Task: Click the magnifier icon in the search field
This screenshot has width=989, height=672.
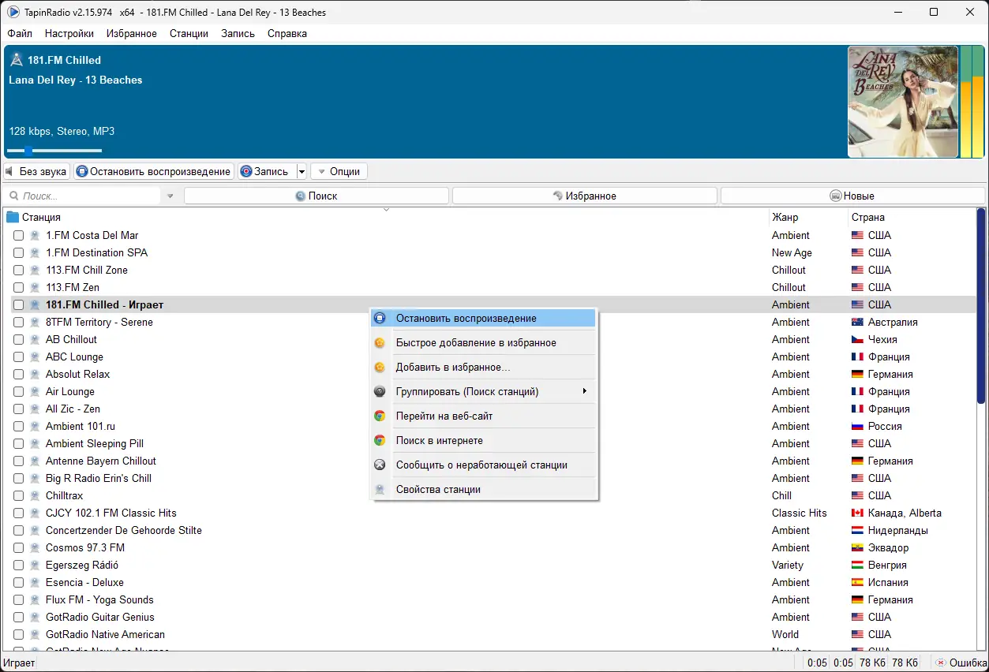Action: [x=14, y=196]
